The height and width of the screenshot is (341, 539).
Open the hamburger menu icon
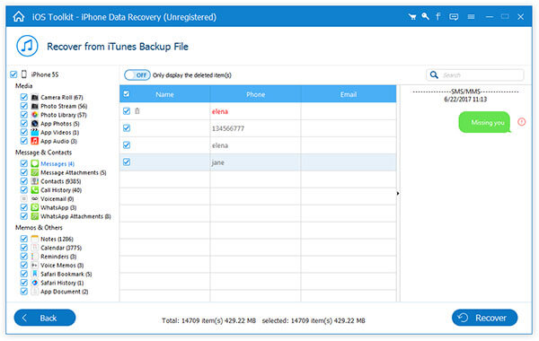click(x=472, y=16)
